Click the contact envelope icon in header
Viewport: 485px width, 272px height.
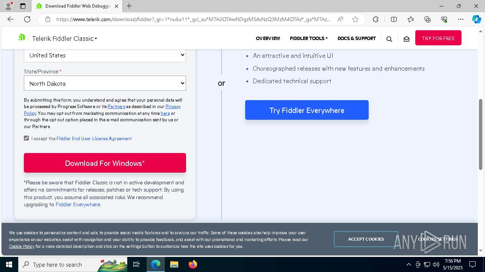tap(407, 39)
